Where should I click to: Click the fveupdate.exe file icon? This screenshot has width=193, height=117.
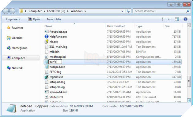point(47,31)
